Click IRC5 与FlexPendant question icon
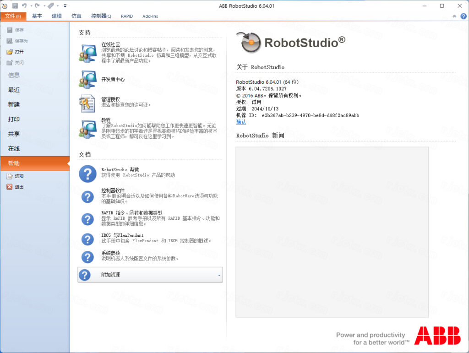 point(87,239)
